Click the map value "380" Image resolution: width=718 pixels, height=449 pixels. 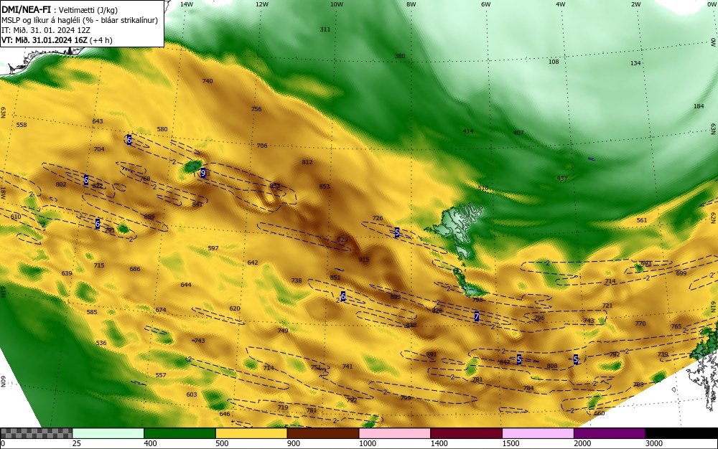tap(400, 56)
